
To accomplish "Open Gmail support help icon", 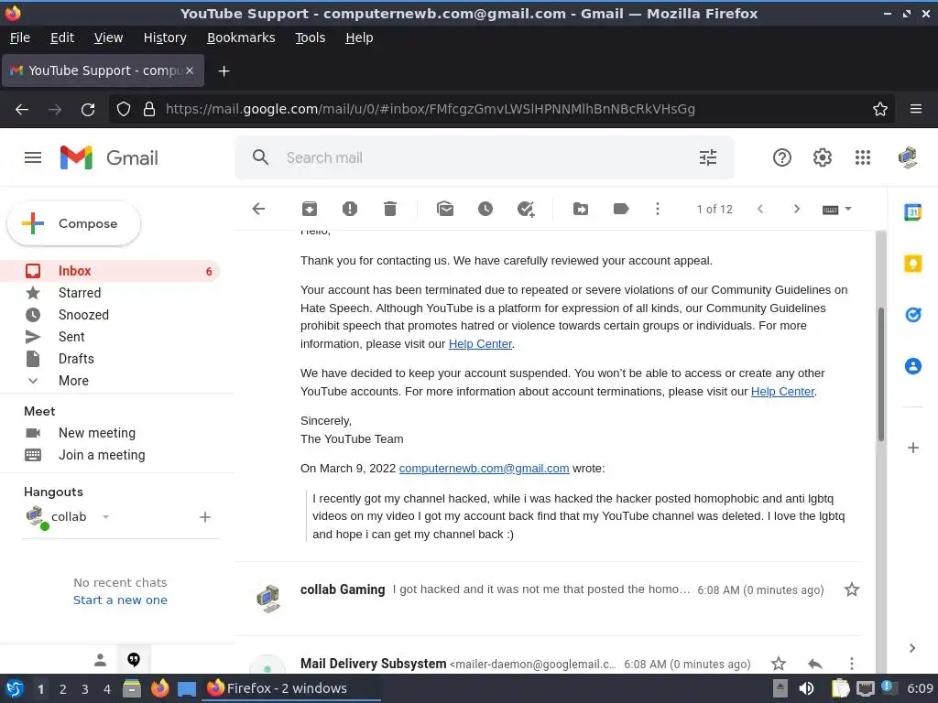I will pyautogui.click(x=782, y=157).
